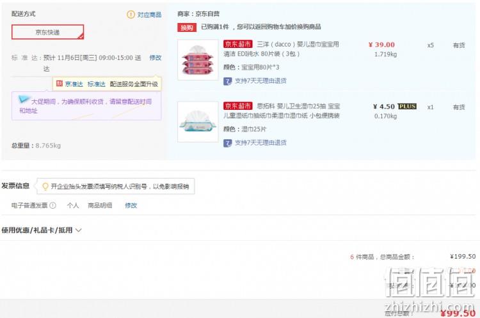The width and height of the screenshot is (480, 318).
Task: Open the 思拓科 婴儿卫生湿巾 product title
Action: [282, 111]
